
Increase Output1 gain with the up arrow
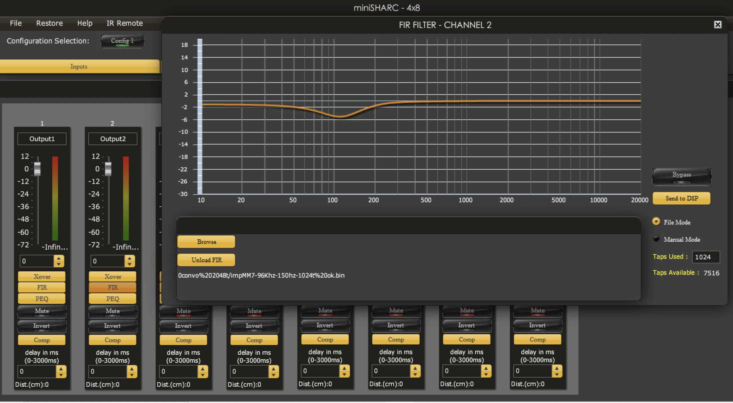coord(59,258)
